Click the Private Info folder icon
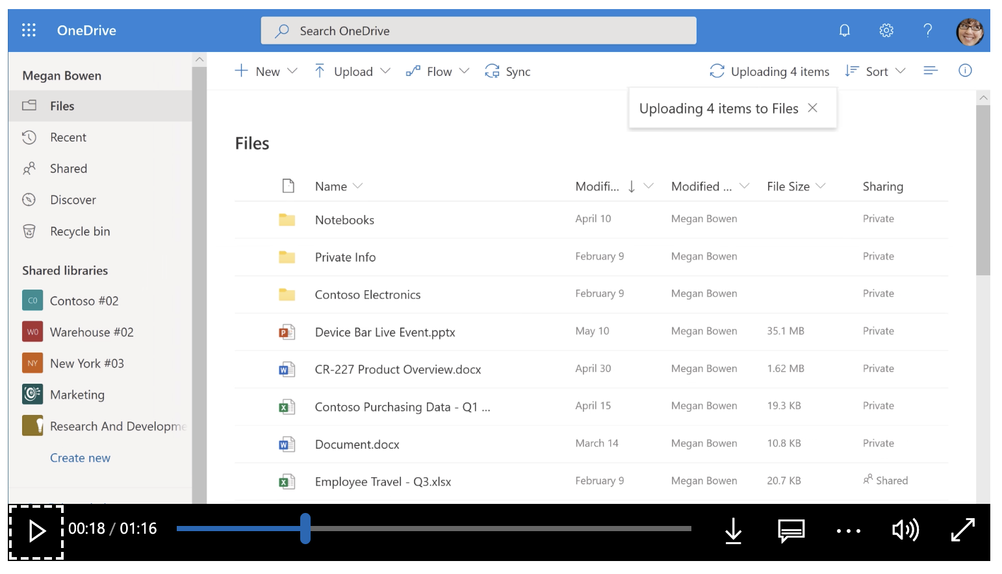This screenshot has height=574, width=1002. [287, 257]
